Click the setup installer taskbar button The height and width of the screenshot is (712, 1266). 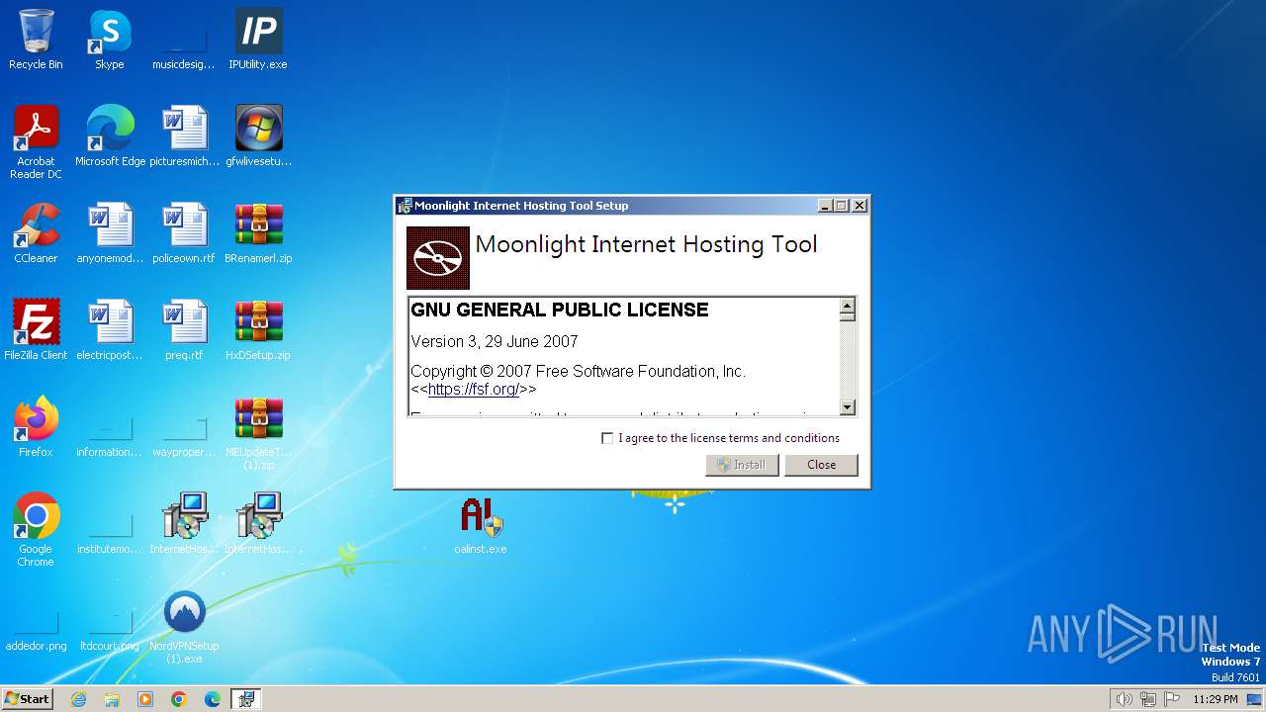(x=246, y=699)
